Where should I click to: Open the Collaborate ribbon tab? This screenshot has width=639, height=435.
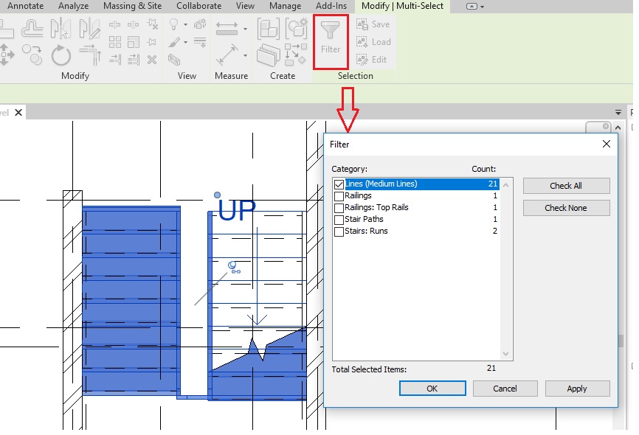pos(198,6)
